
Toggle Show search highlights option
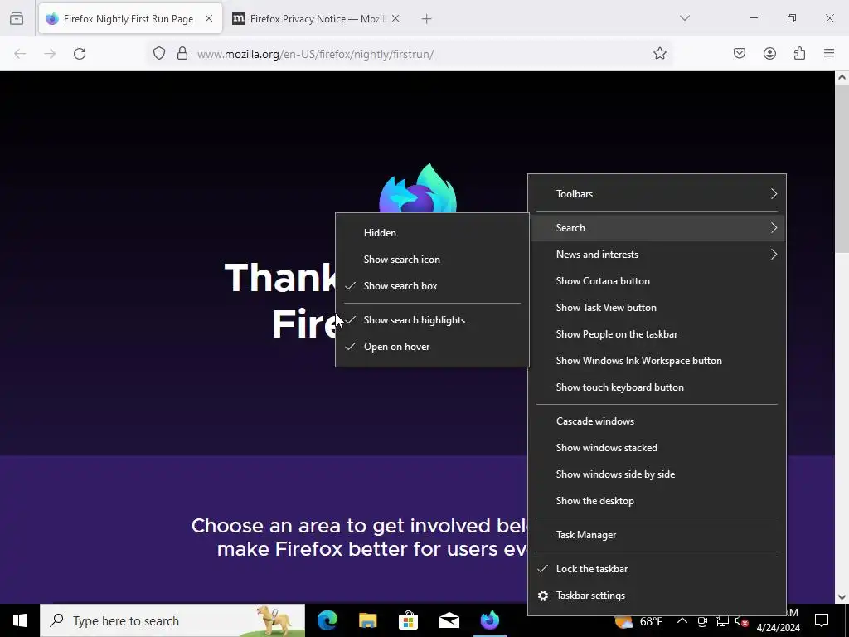click(432, 320)
